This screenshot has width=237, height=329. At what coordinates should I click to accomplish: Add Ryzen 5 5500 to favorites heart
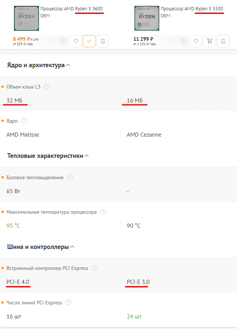pos(196,41)
